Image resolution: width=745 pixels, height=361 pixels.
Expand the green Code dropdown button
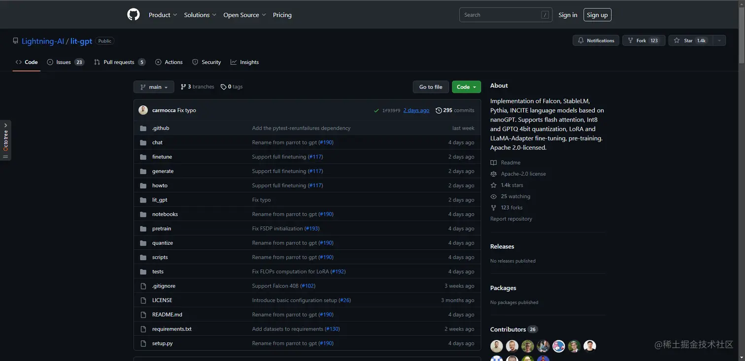coord(466,87)
